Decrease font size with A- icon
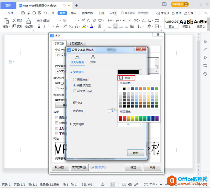The width and height of the screenshot is (210, 188). pos(89,21)
